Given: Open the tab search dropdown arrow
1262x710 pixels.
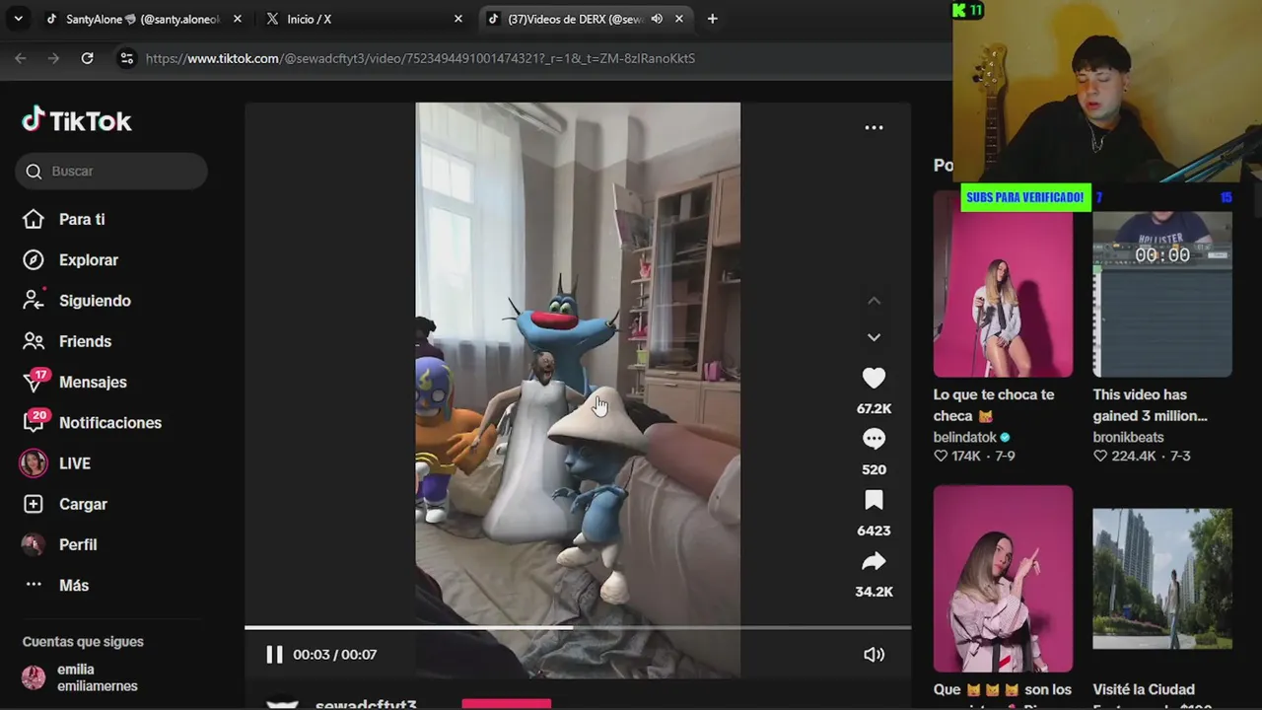Looking at the screenshot, I should (x=18, y=19).
